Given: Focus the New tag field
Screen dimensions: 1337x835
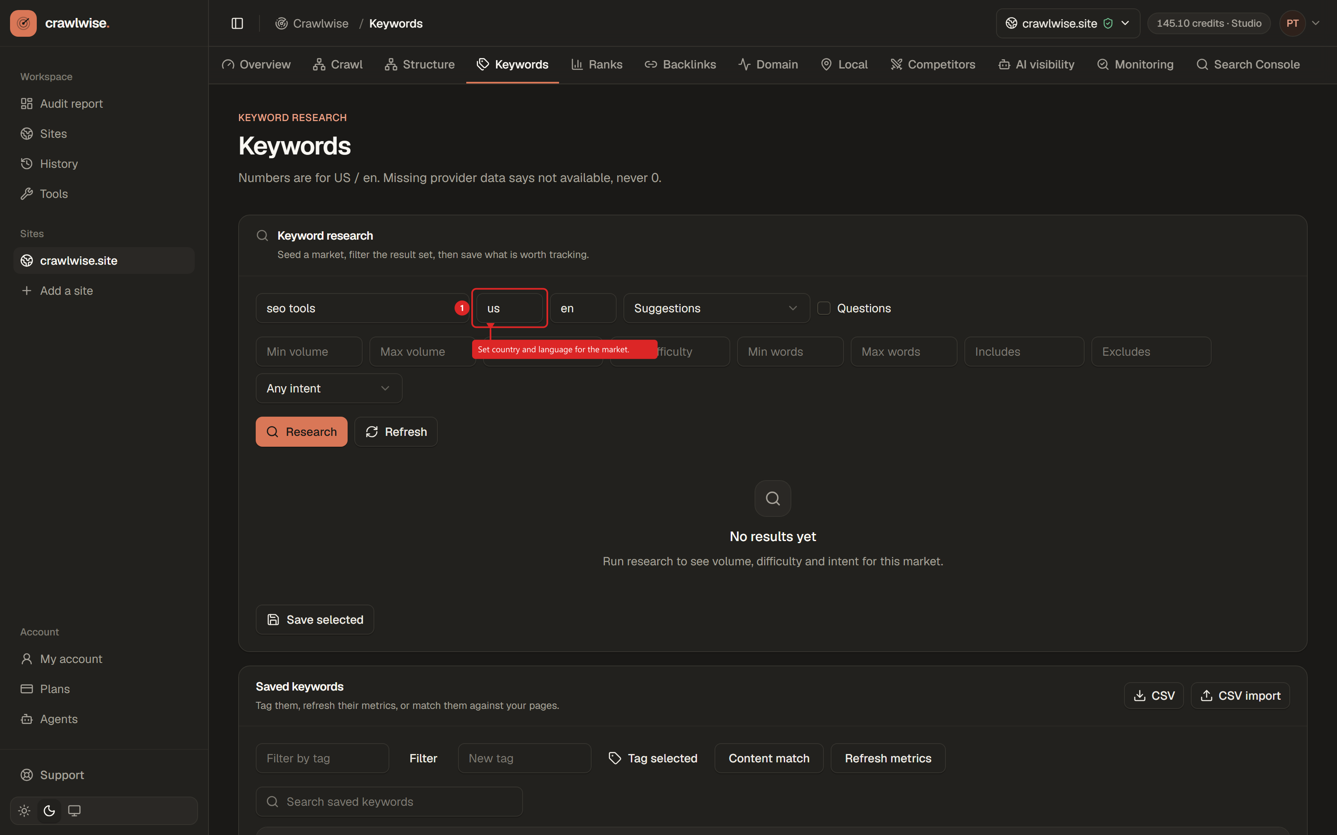Looking at the screenshot, I should [524, 758].
